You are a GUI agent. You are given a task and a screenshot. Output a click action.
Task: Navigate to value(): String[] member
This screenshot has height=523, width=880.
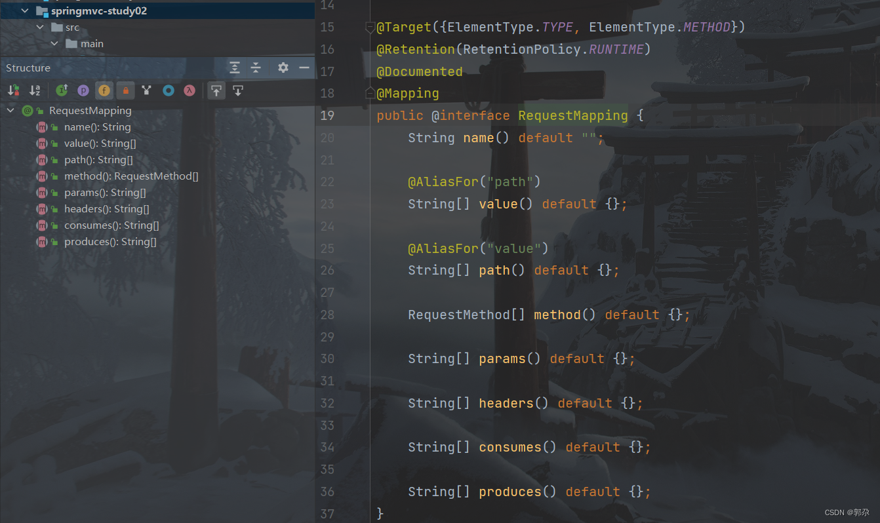(x=100, y=144)
